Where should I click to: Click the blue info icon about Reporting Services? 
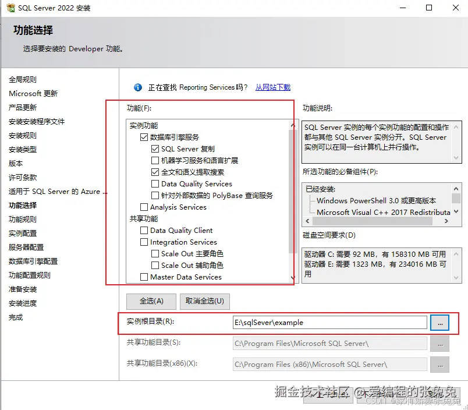(x=137, y=86)
